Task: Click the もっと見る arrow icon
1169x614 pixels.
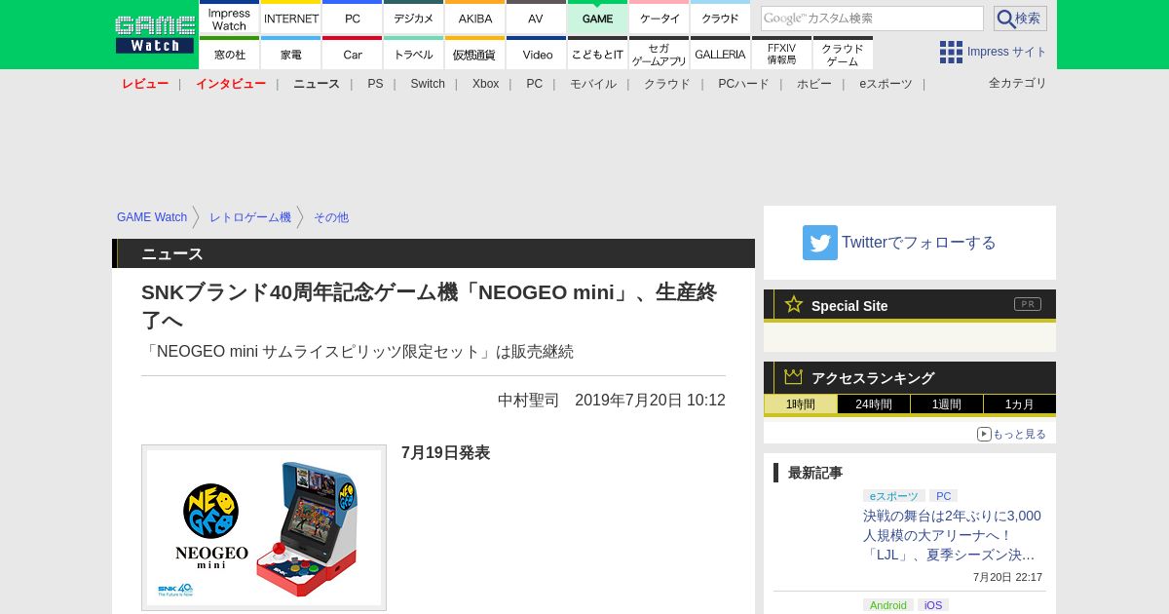Action: click(x=984, y=434)
